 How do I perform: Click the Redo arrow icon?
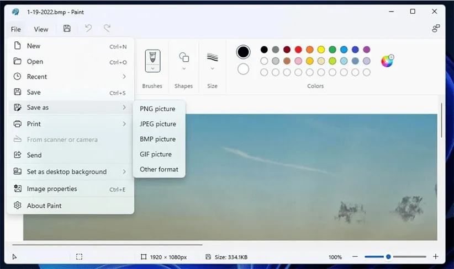pyautogui.click(x=107, y=29)
